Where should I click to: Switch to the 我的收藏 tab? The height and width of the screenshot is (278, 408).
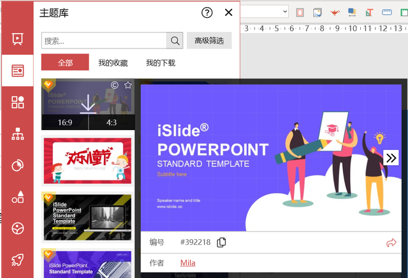click(113, 62)
